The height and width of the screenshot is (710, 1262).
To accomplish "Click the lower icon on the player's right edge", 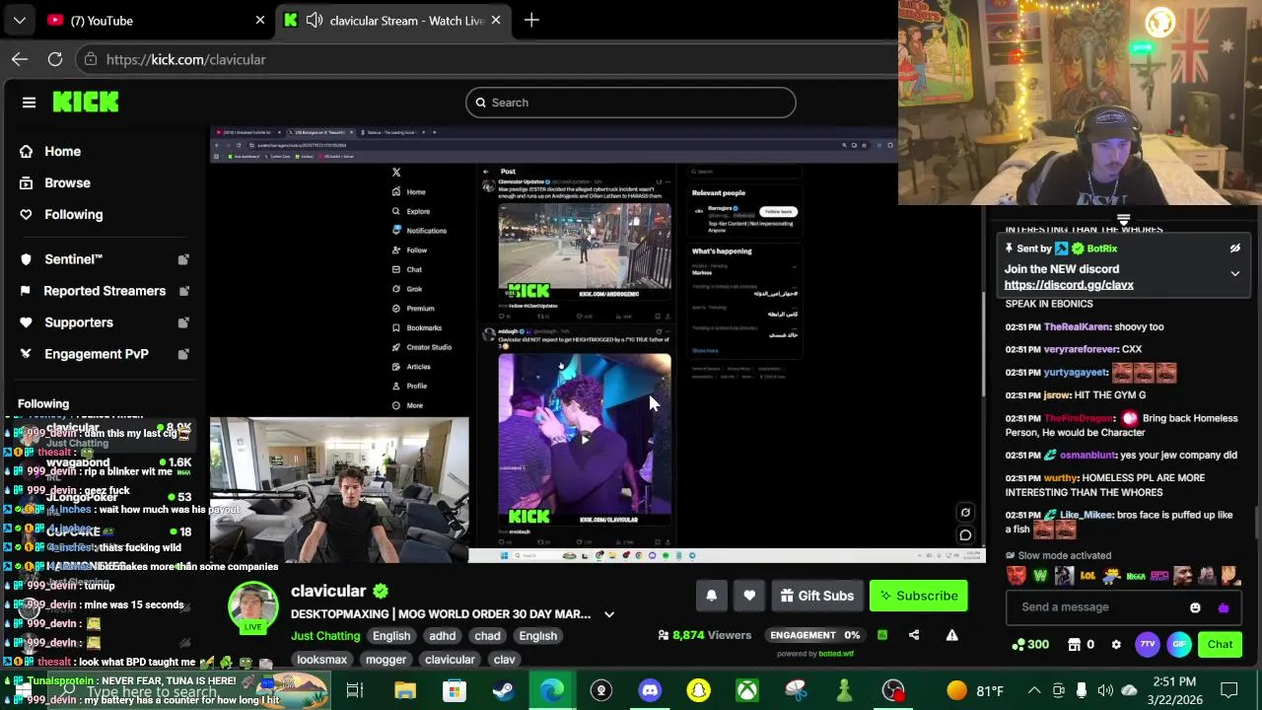I will [965, 535].
